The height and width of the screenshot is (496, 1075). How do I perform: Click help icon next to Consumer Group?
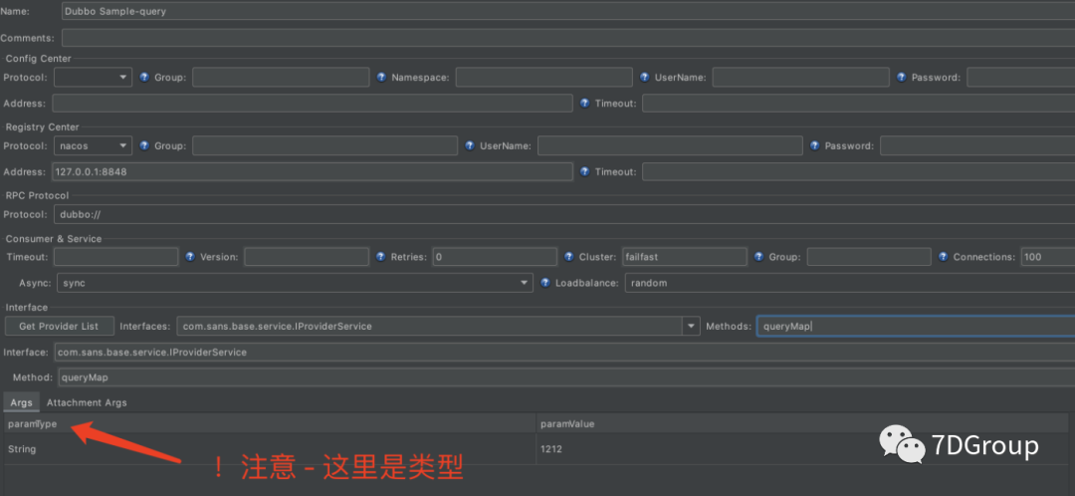758,257
